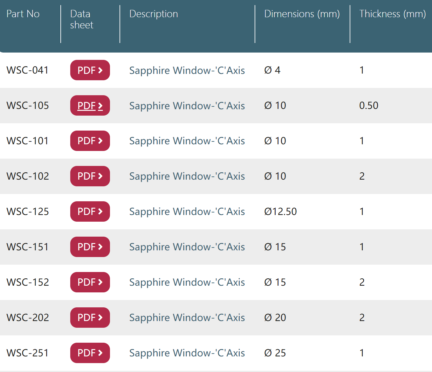The width and height of the screenshot is (432, 372).
Task: Click the Description column header
Action: (x=154, y=14)
